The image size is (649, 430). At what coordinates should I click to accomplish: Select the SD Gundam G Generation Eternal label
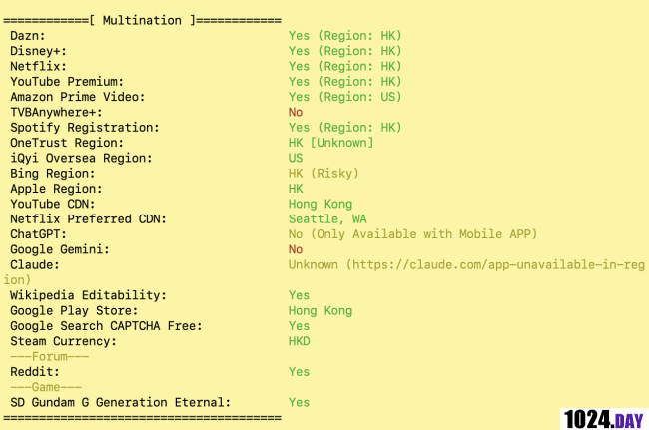[x=120, y=402]
